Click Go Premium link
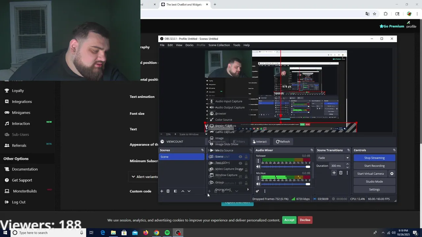 pos(392,26)
